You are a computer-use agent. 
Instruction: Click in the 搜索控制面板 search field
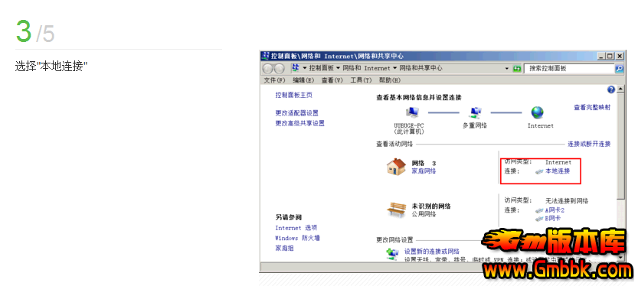pos(569,69)
